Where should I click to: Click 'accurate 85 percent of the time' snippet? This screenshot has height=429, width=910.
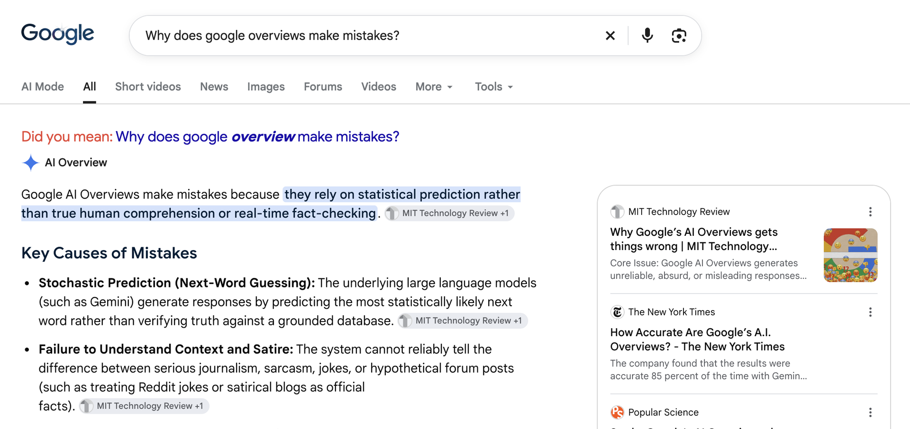click(x=676, y=376)
